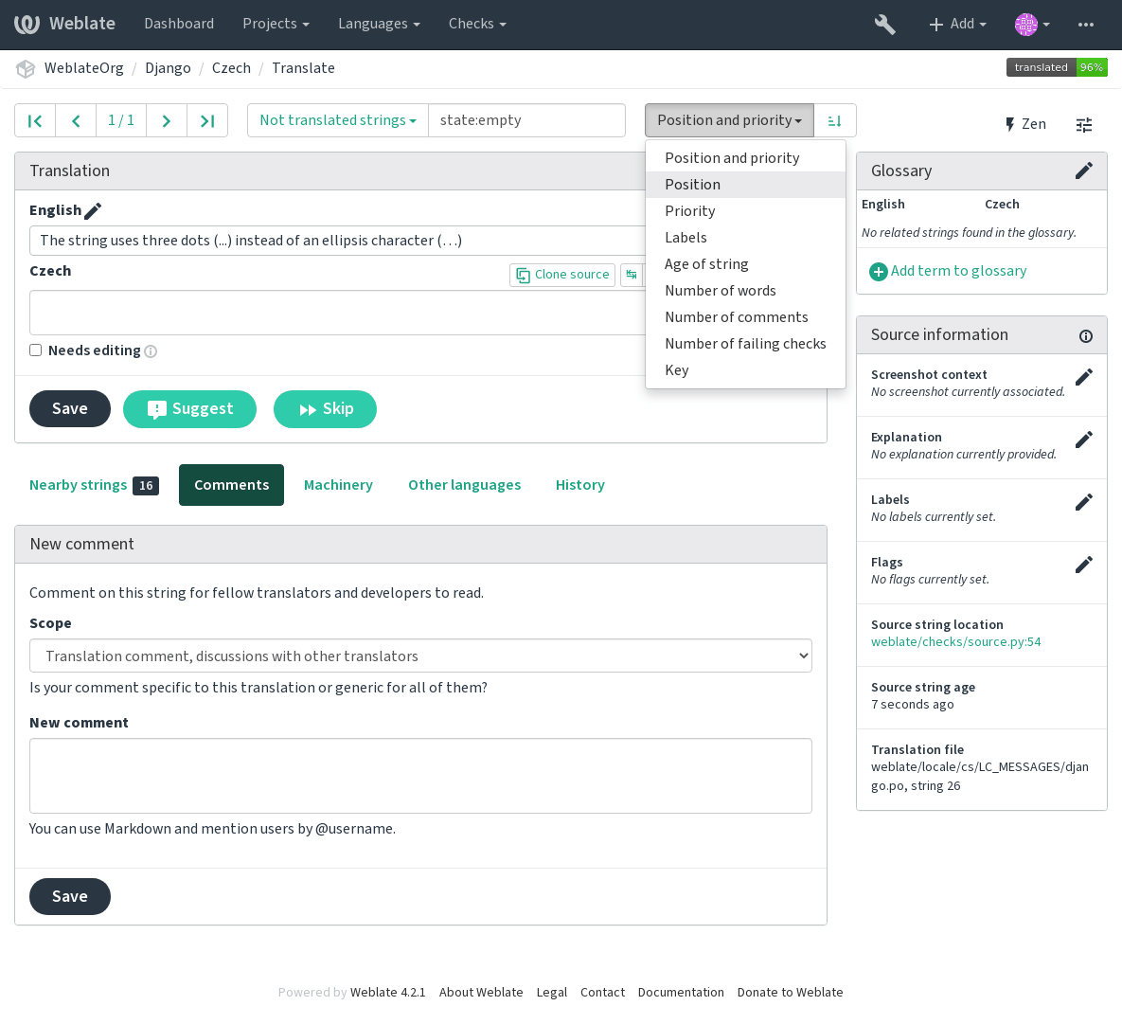Switch to Zen mode
Screen dimensions: 1122x1024
1026,124
